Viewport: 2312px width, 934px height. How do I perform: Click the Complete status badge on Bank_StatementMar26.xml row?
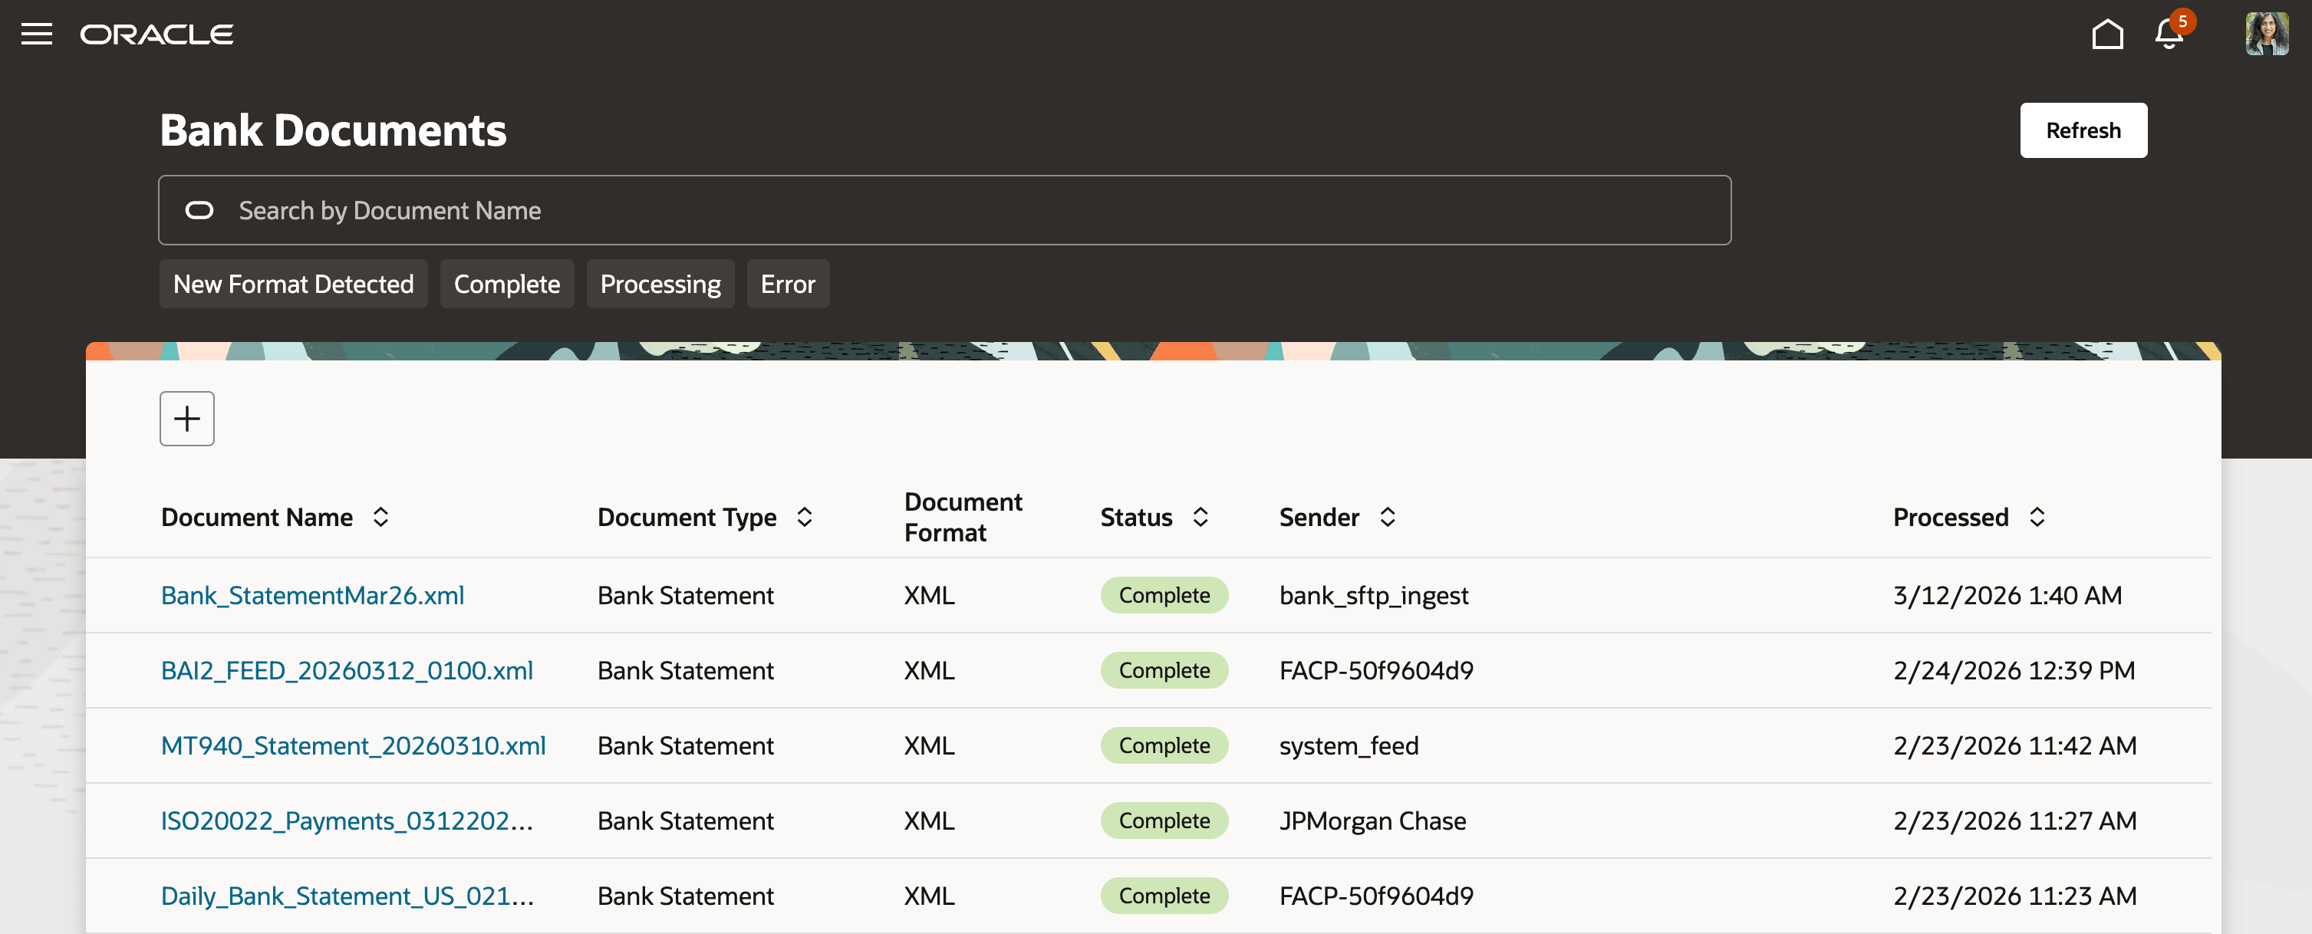[1164, 595]
